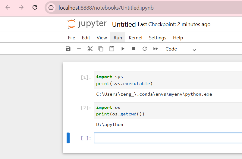Click the print(sys.executable) line
Viewport: 242px width, 159px height.
124,84
